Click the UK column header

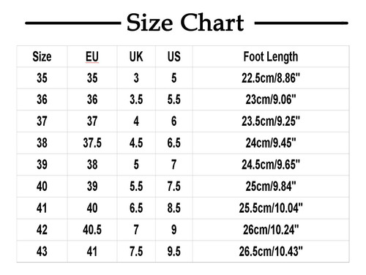[x=136, y=56]
